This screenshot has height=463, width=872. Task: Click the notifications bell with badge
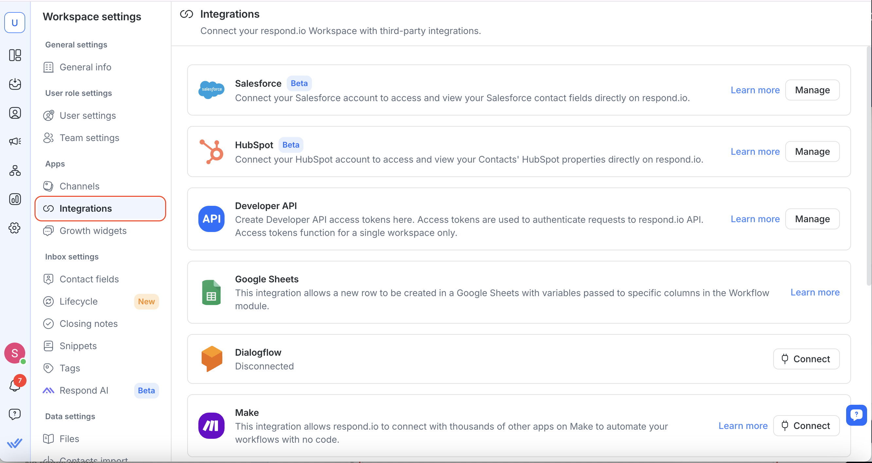(15, 385)
